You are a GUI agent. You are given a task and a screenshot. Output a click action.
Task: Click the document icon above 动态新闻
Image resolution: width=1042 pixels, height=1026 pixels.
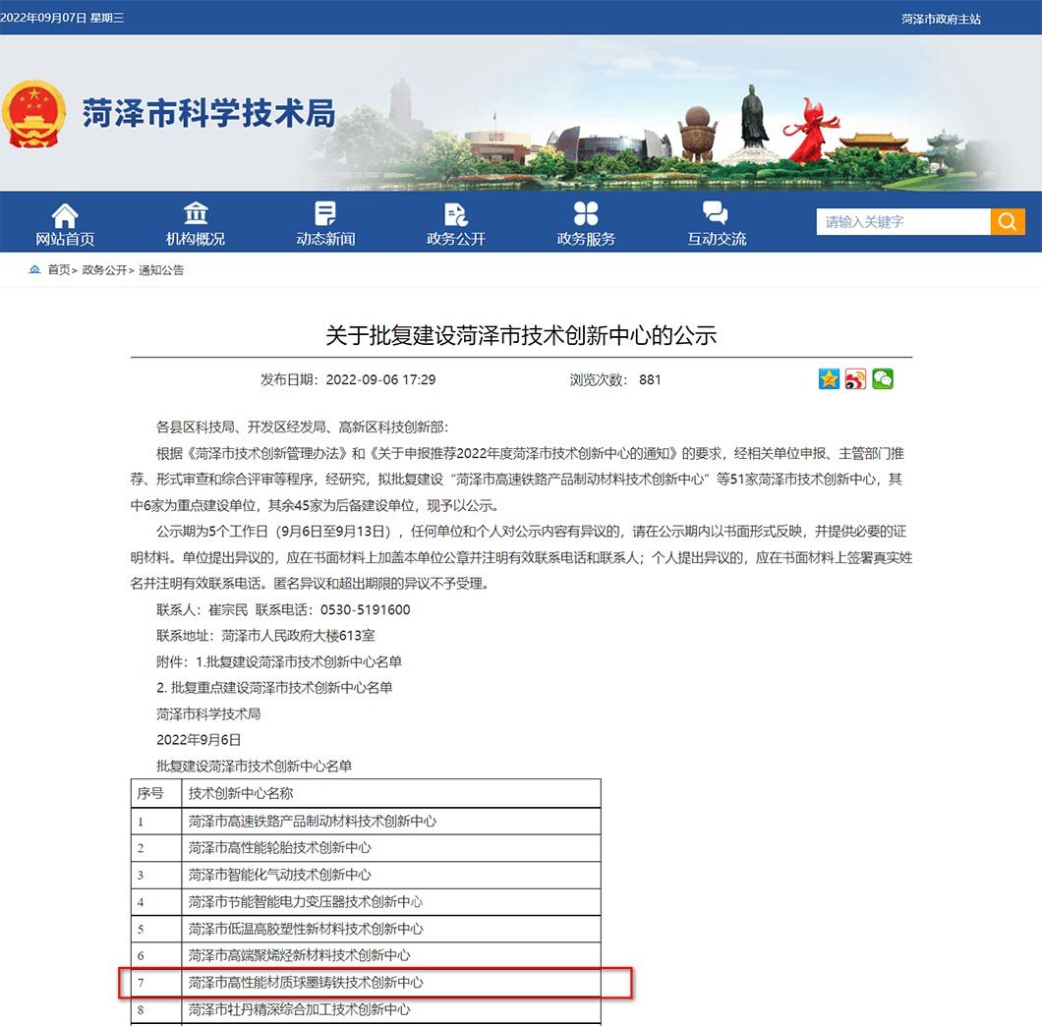(325, 213)
